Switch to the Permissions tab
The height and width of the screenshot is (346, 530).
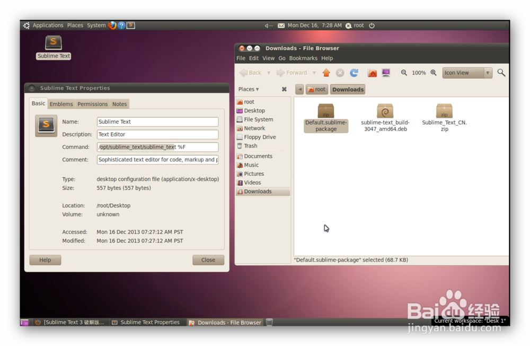(x=92, y=104)
